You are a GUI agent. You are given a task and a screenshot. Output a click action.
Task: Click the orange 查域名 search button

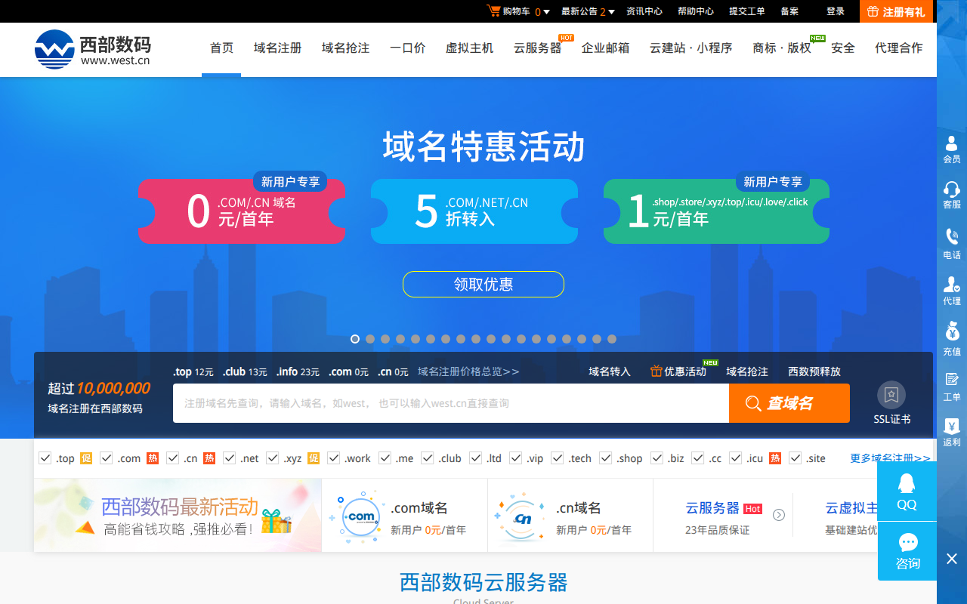[x=789, y=403]
